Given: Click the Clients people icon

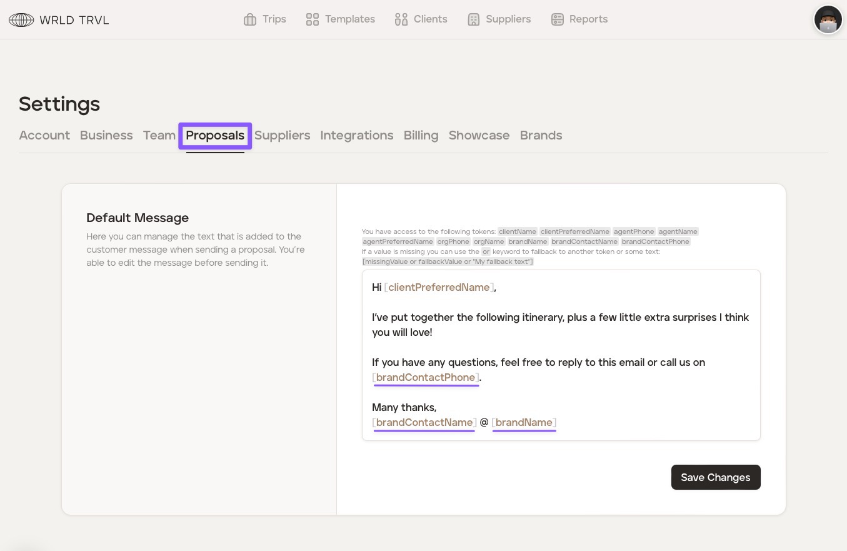Looking at the screenshot, I should click(x=401, y=19).
